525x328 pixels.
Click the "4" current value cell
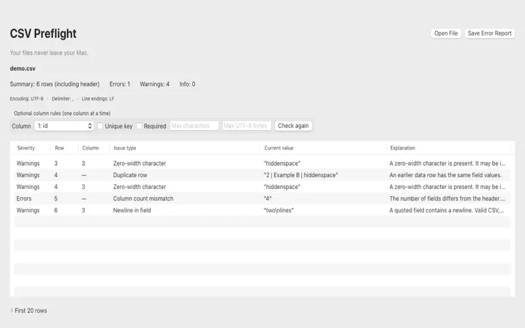click(268, 199)
